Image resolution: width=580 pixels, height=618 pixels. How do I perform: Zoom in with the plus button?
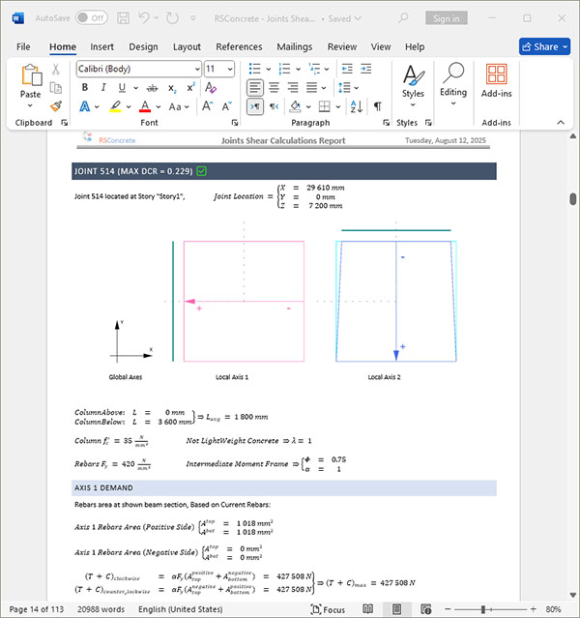point(533,609)
